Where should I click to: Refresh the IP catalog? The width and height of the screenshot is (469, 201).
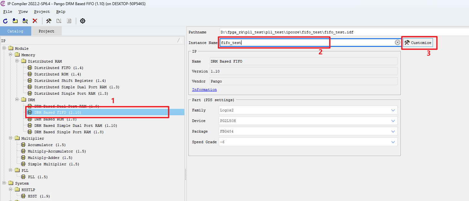[x=5, y=21]
